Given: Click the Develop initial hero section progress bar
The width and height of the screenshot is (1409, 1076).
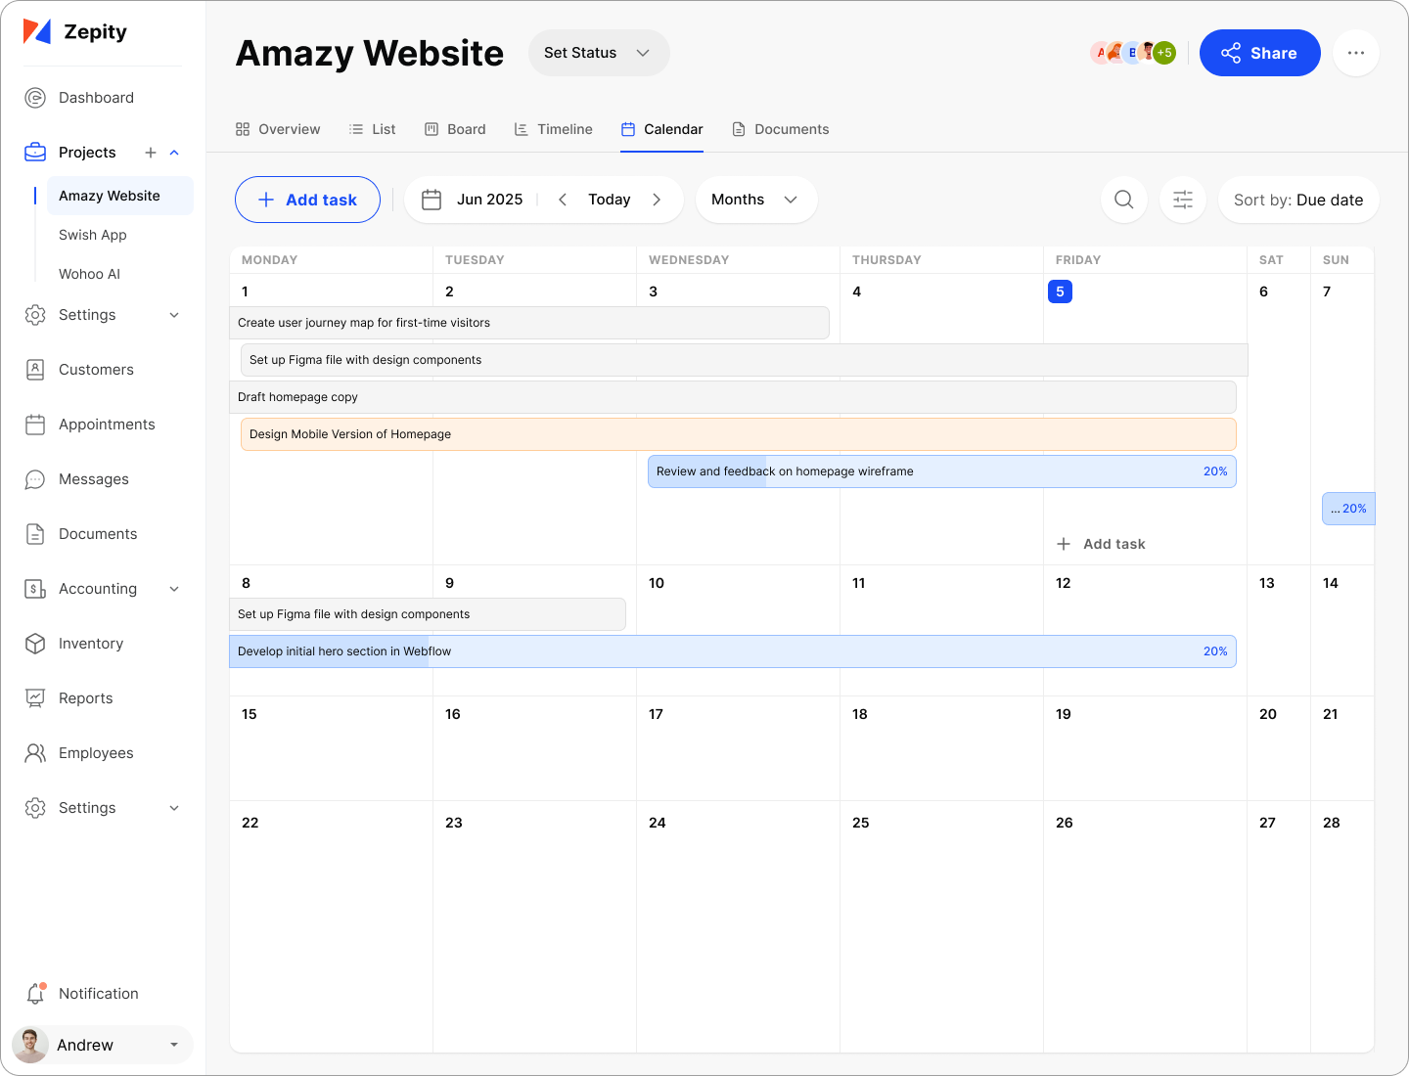Looking at the screenshot, I should [x=732, y=651].
